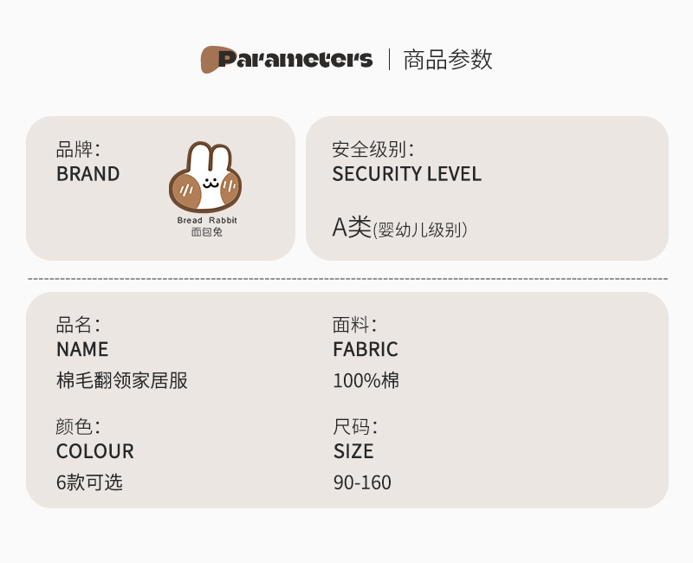
Task: Click the 面包兔 caption under the logo
Action: click(206, 232)
